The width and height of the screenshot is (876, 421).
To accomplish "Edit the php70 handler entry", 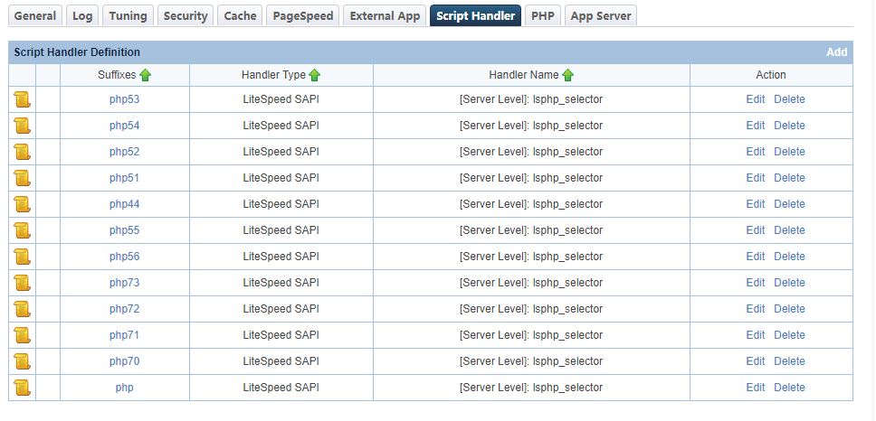I will coord(755,361).
